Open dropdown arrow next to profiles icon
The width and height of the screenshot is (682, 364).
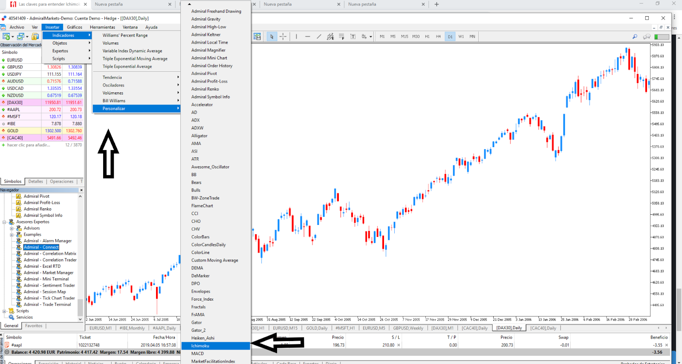(27, 37)
